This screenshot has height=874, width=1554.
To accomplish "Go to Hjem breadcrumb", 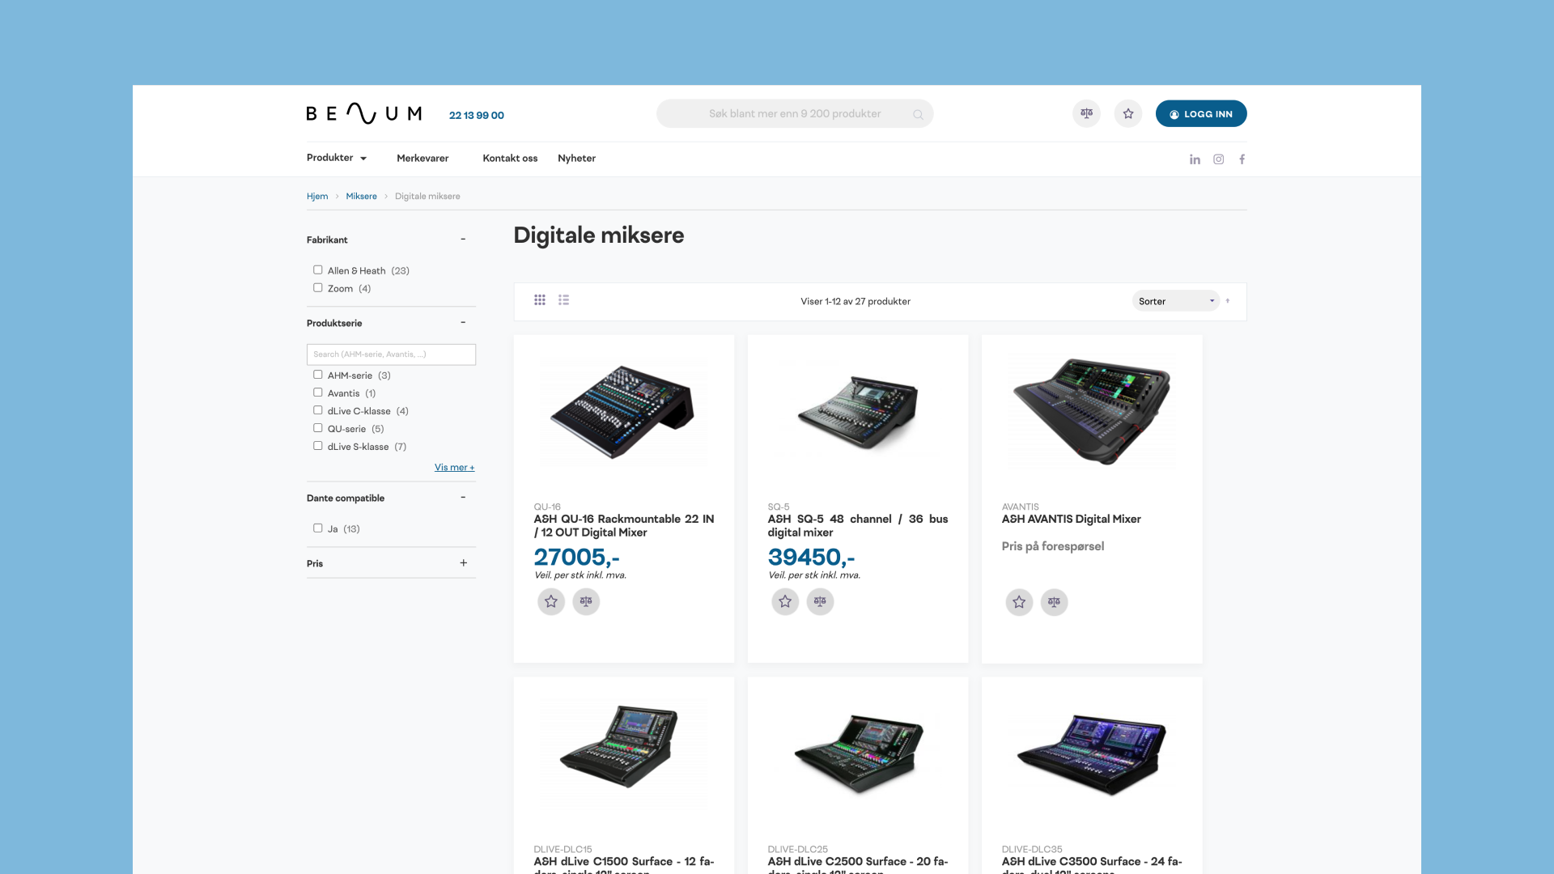I will pos(317,197).
